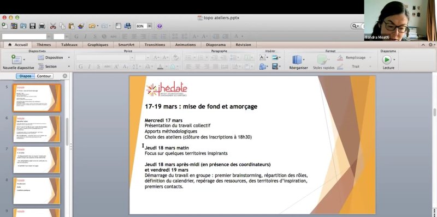Click the Réorganiser arrange icon
The image size is (437, 217).
tap(297, 59)
